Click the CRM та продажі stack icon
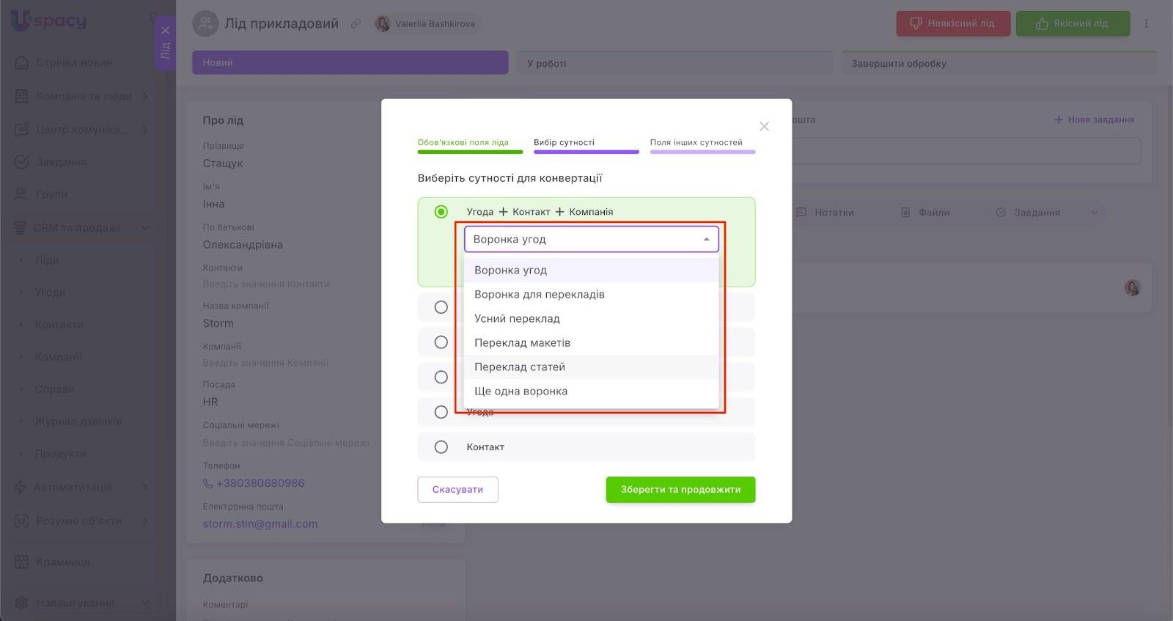The width and height of the screenshot is (1173, 621). click(x=21, y=228)
